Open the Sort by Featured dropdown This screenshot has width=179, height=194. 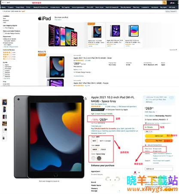(x=171, y=11)
